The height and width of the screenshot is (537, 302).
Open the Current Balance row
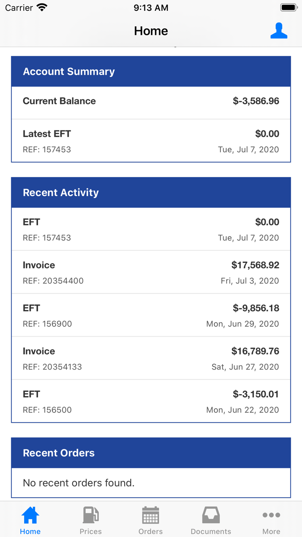(x=151, y=102)
